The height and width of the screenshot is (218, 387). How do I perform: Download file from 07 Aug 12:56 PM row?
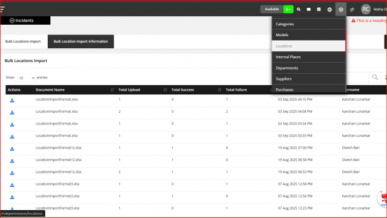(12, 197)
